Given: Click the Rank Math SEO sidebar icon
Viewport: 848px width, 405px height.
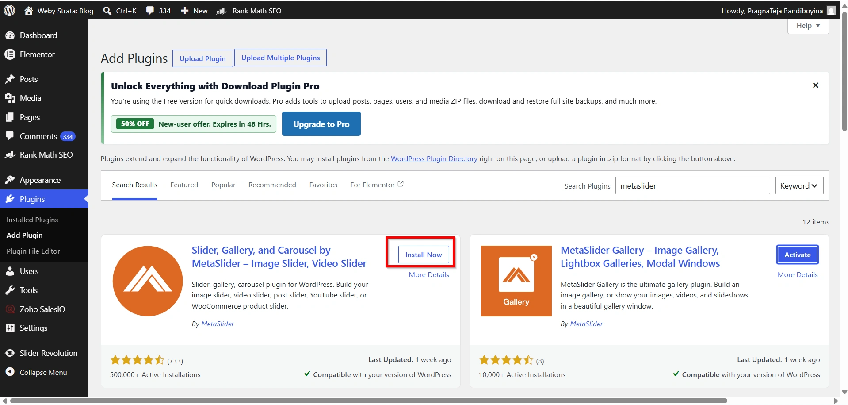Looking at the screenshot, I should (10, 155).
